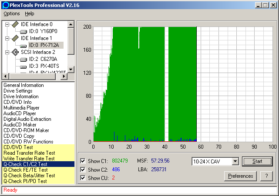The width and height of the screenshot is (279, 196).
Task: Click the device tree scroll left arrow
Action: pos(6,76)
